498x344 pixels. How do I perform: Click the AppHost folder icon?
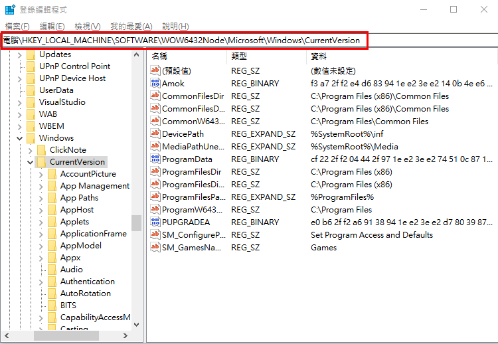[x=52, y=210]
